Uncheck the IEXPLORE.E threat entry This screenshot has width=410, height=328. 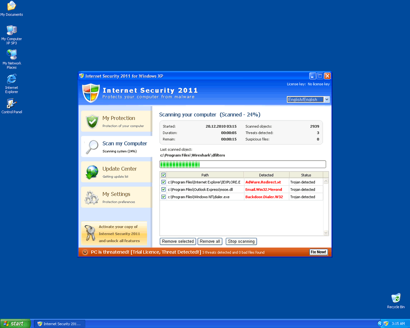tap(163, 182)
